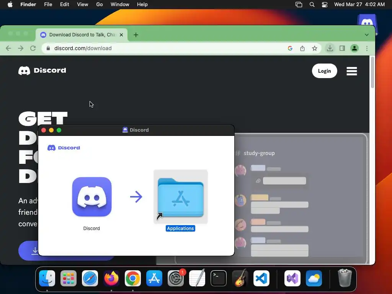Screen dimensions: 392x294
Task: Switch to Chrome in the Dock
Action: 133,278
